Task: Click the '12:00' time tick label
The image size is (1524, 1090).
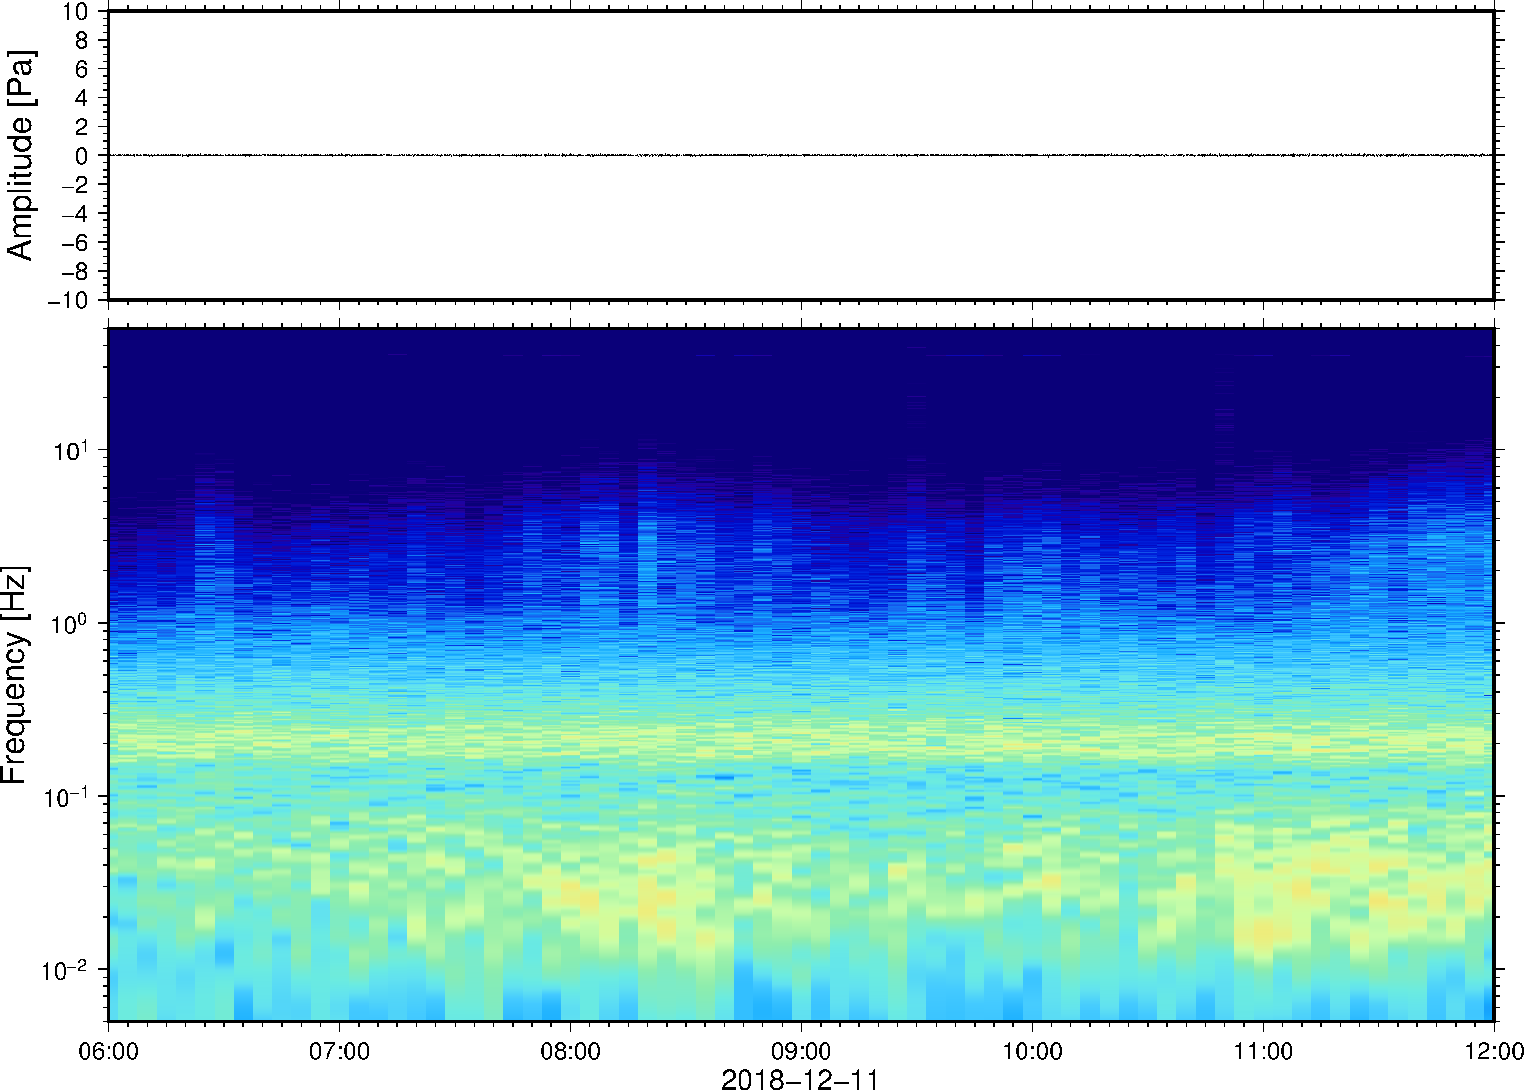Action: click(x=1494, y=1051)
